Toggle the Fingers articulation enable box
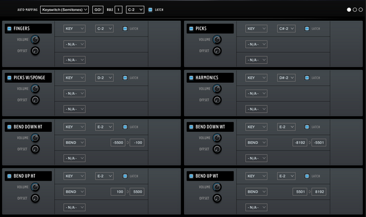This screenshot has height=217, width=366. 9,28
